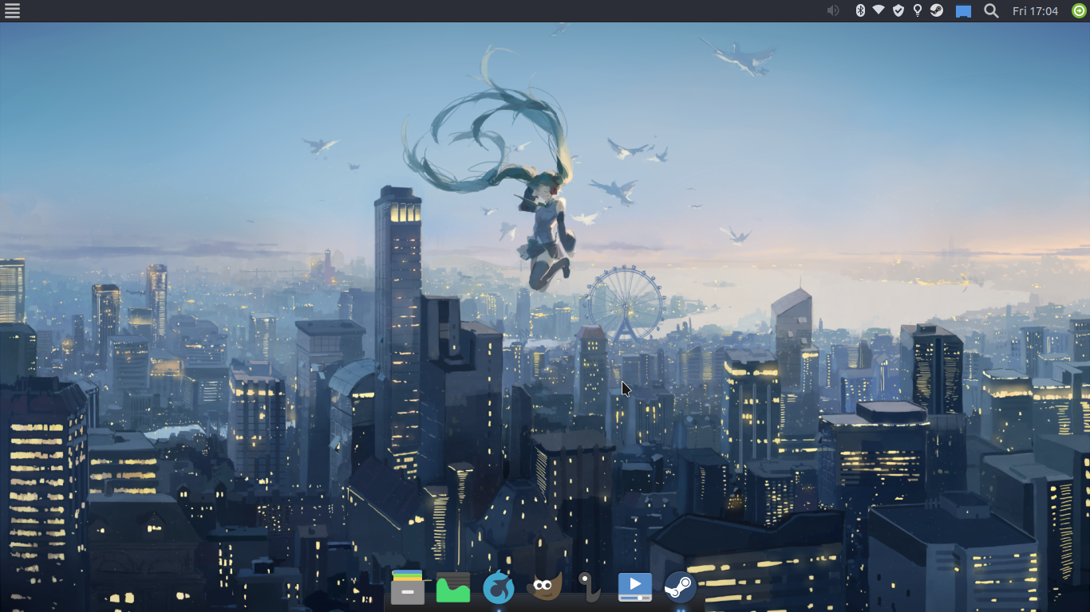Click the lightbulb tray icon
The width and height of the screenshot is (1090, 612).
[x=918, y=10]
